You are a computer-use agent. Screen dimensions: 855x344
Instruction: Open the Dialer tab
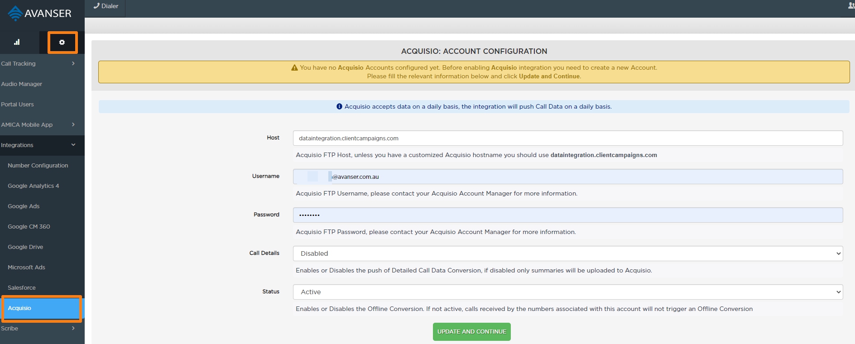tap(106, 6)
